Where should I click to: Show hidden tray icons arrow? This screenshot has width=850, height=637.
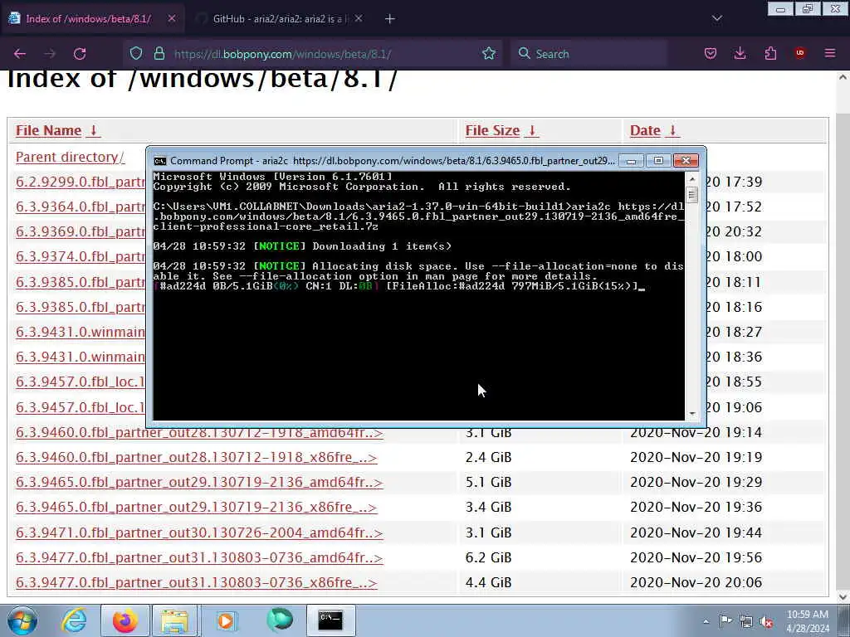pyautogui.click(x=706, y=621)
